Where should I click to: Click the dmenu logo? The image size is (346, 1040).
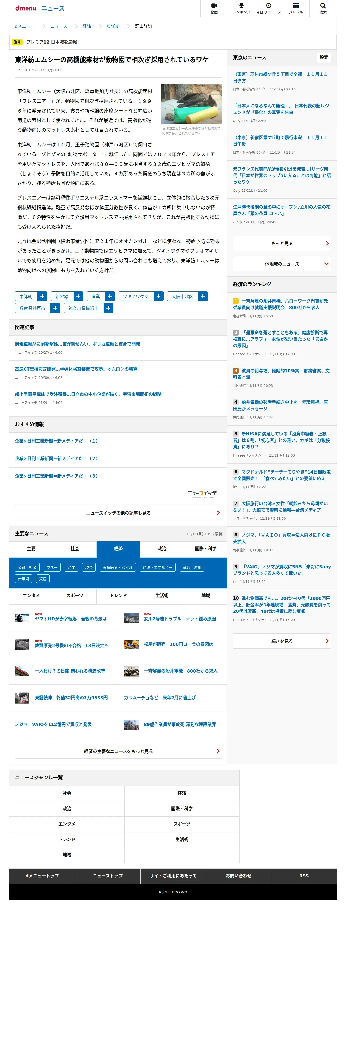25,8
